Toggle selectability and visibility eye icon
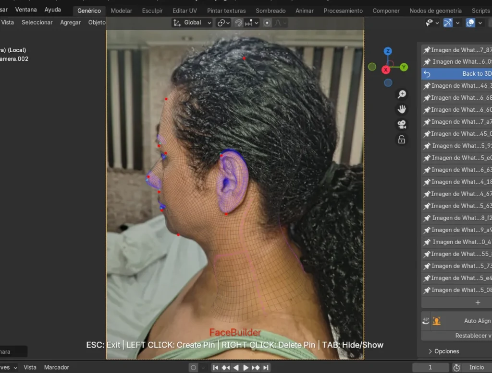 (429, 23)
